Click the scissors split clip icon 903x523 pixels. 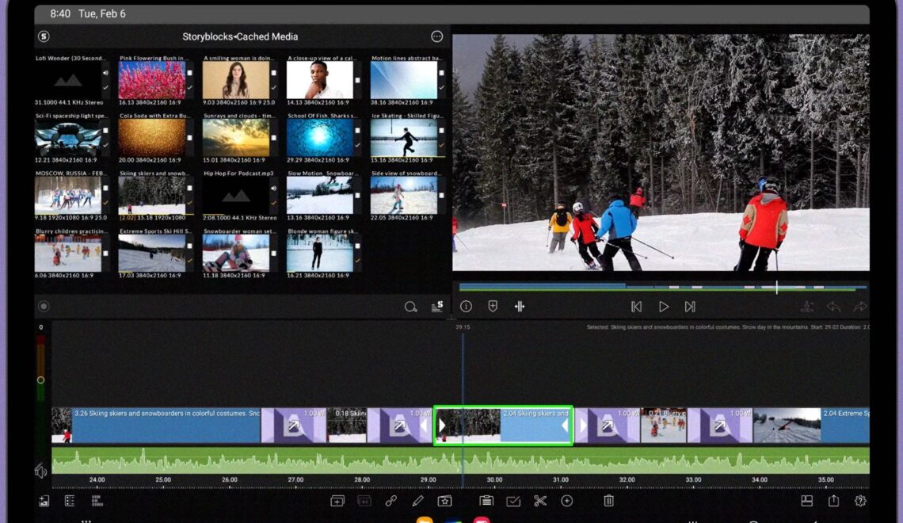pyautogui.click(x=540, y=501)
